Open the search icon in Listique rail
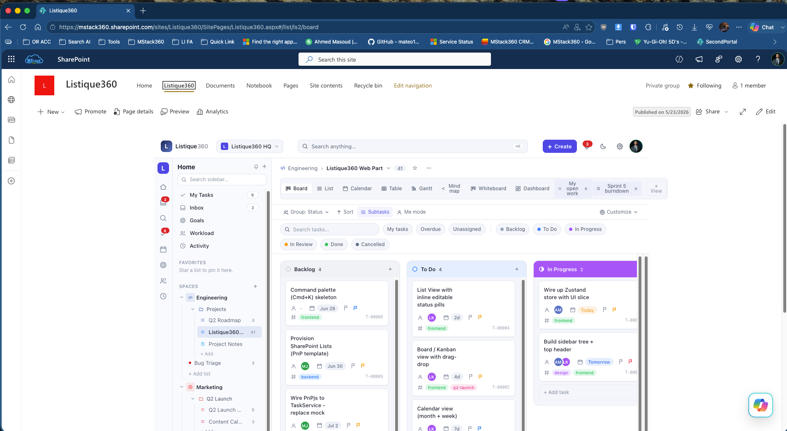 [163, 218]
